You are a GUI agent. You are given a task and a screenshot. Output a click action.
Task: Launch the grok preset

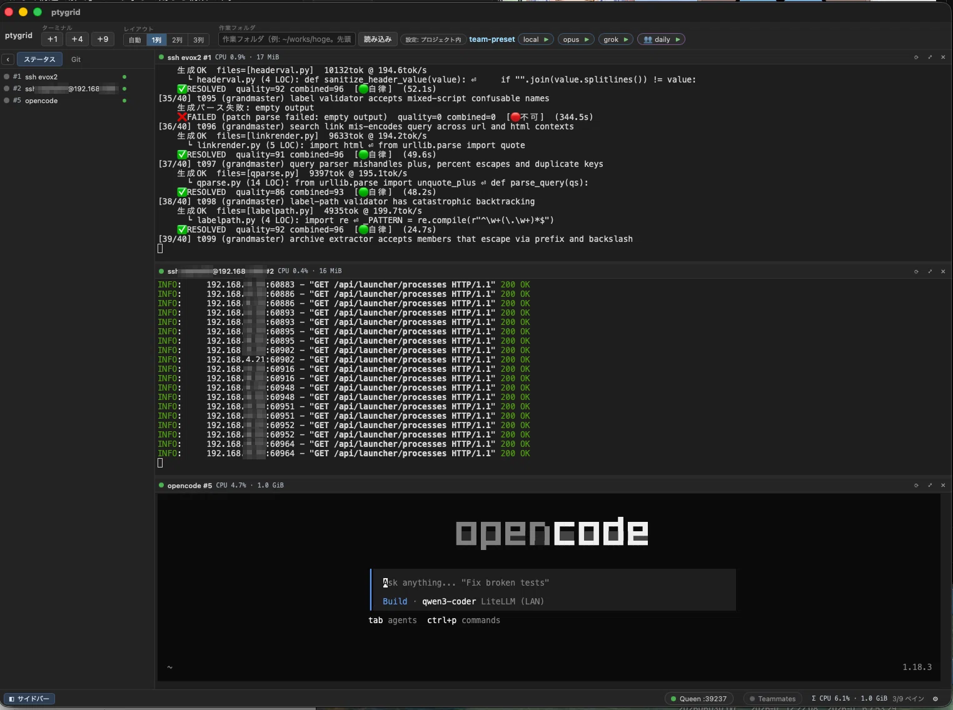pyautogui.click(x=616, y=39)
